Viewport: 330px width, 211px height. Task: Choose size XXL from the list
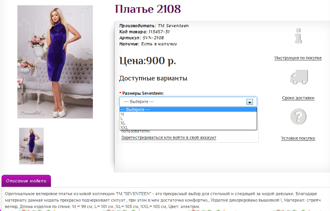pyautogui.click(x=188, y=128)
